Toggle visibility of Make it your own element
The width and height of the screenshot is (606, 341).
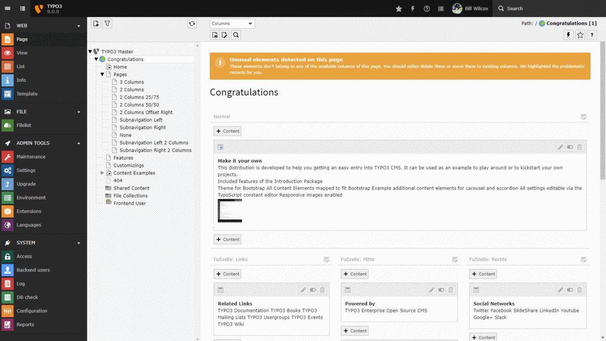tap(570, 147)
